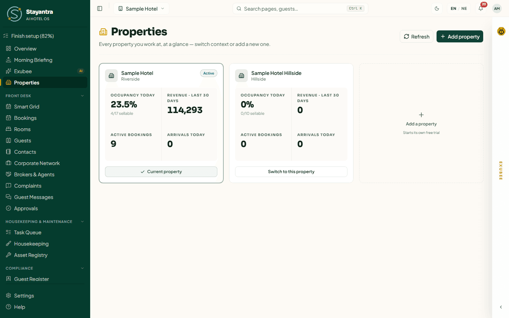
Task: Click the Complaints icon
Action: [8, 185]
